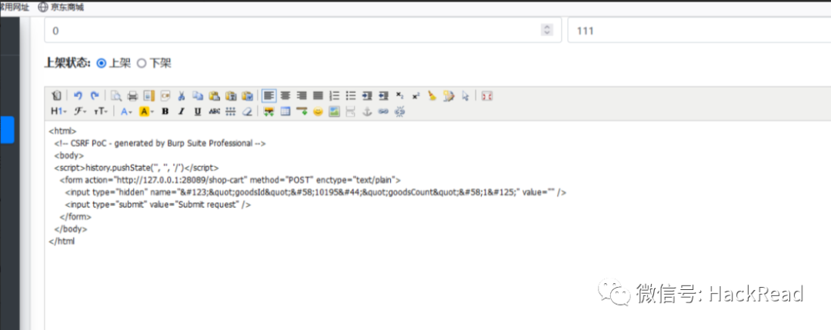
Task: Open the font family dropdown
Action: point(80,112)
